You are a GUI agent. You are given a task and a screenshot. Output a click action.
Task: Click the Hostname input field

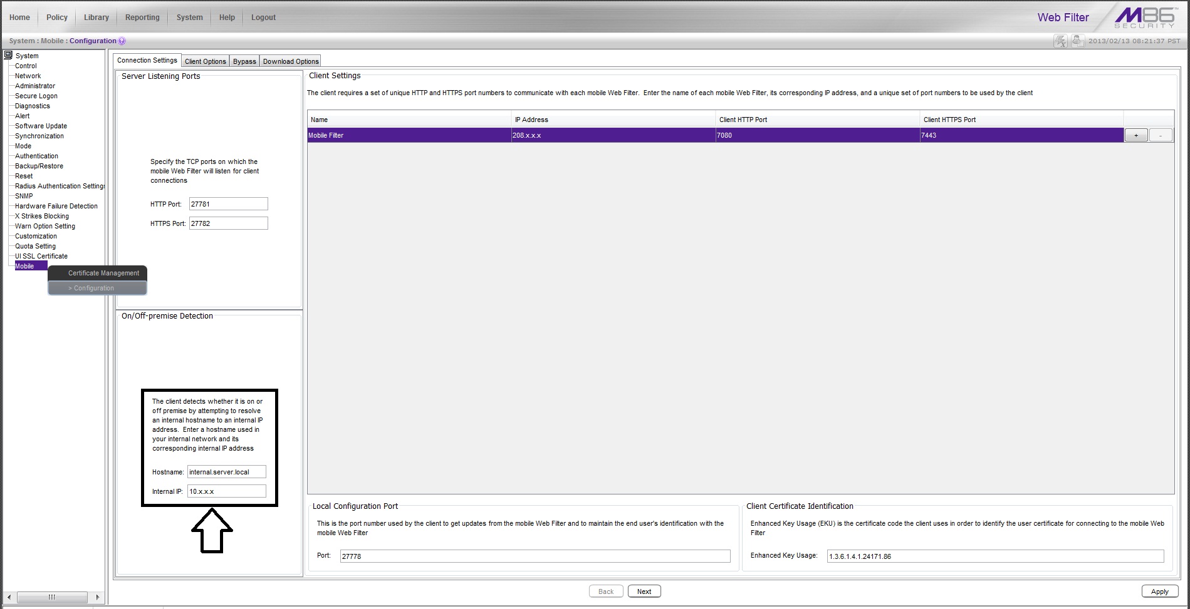click(226, 472)
